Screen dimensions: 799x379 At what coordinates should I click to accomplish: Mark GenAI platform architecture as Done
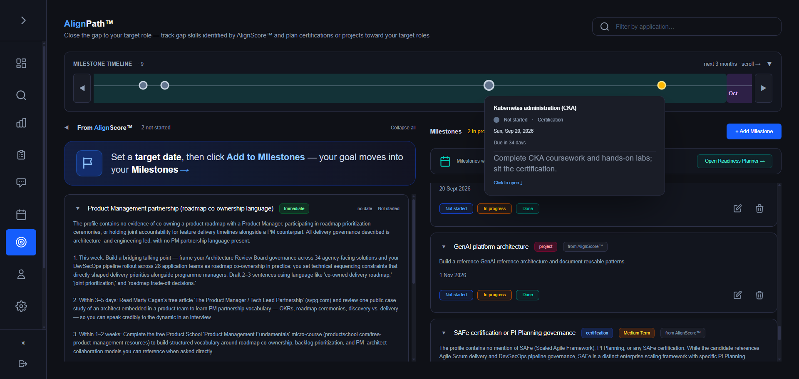click(x=528, y=295)
